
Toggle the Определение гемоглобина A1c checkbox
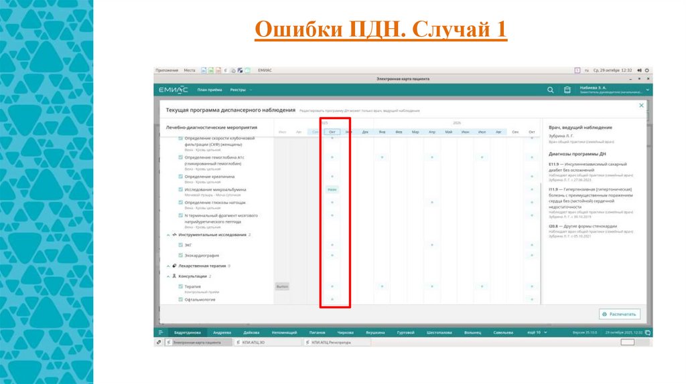pyautogui.click(x=181, y=157)
